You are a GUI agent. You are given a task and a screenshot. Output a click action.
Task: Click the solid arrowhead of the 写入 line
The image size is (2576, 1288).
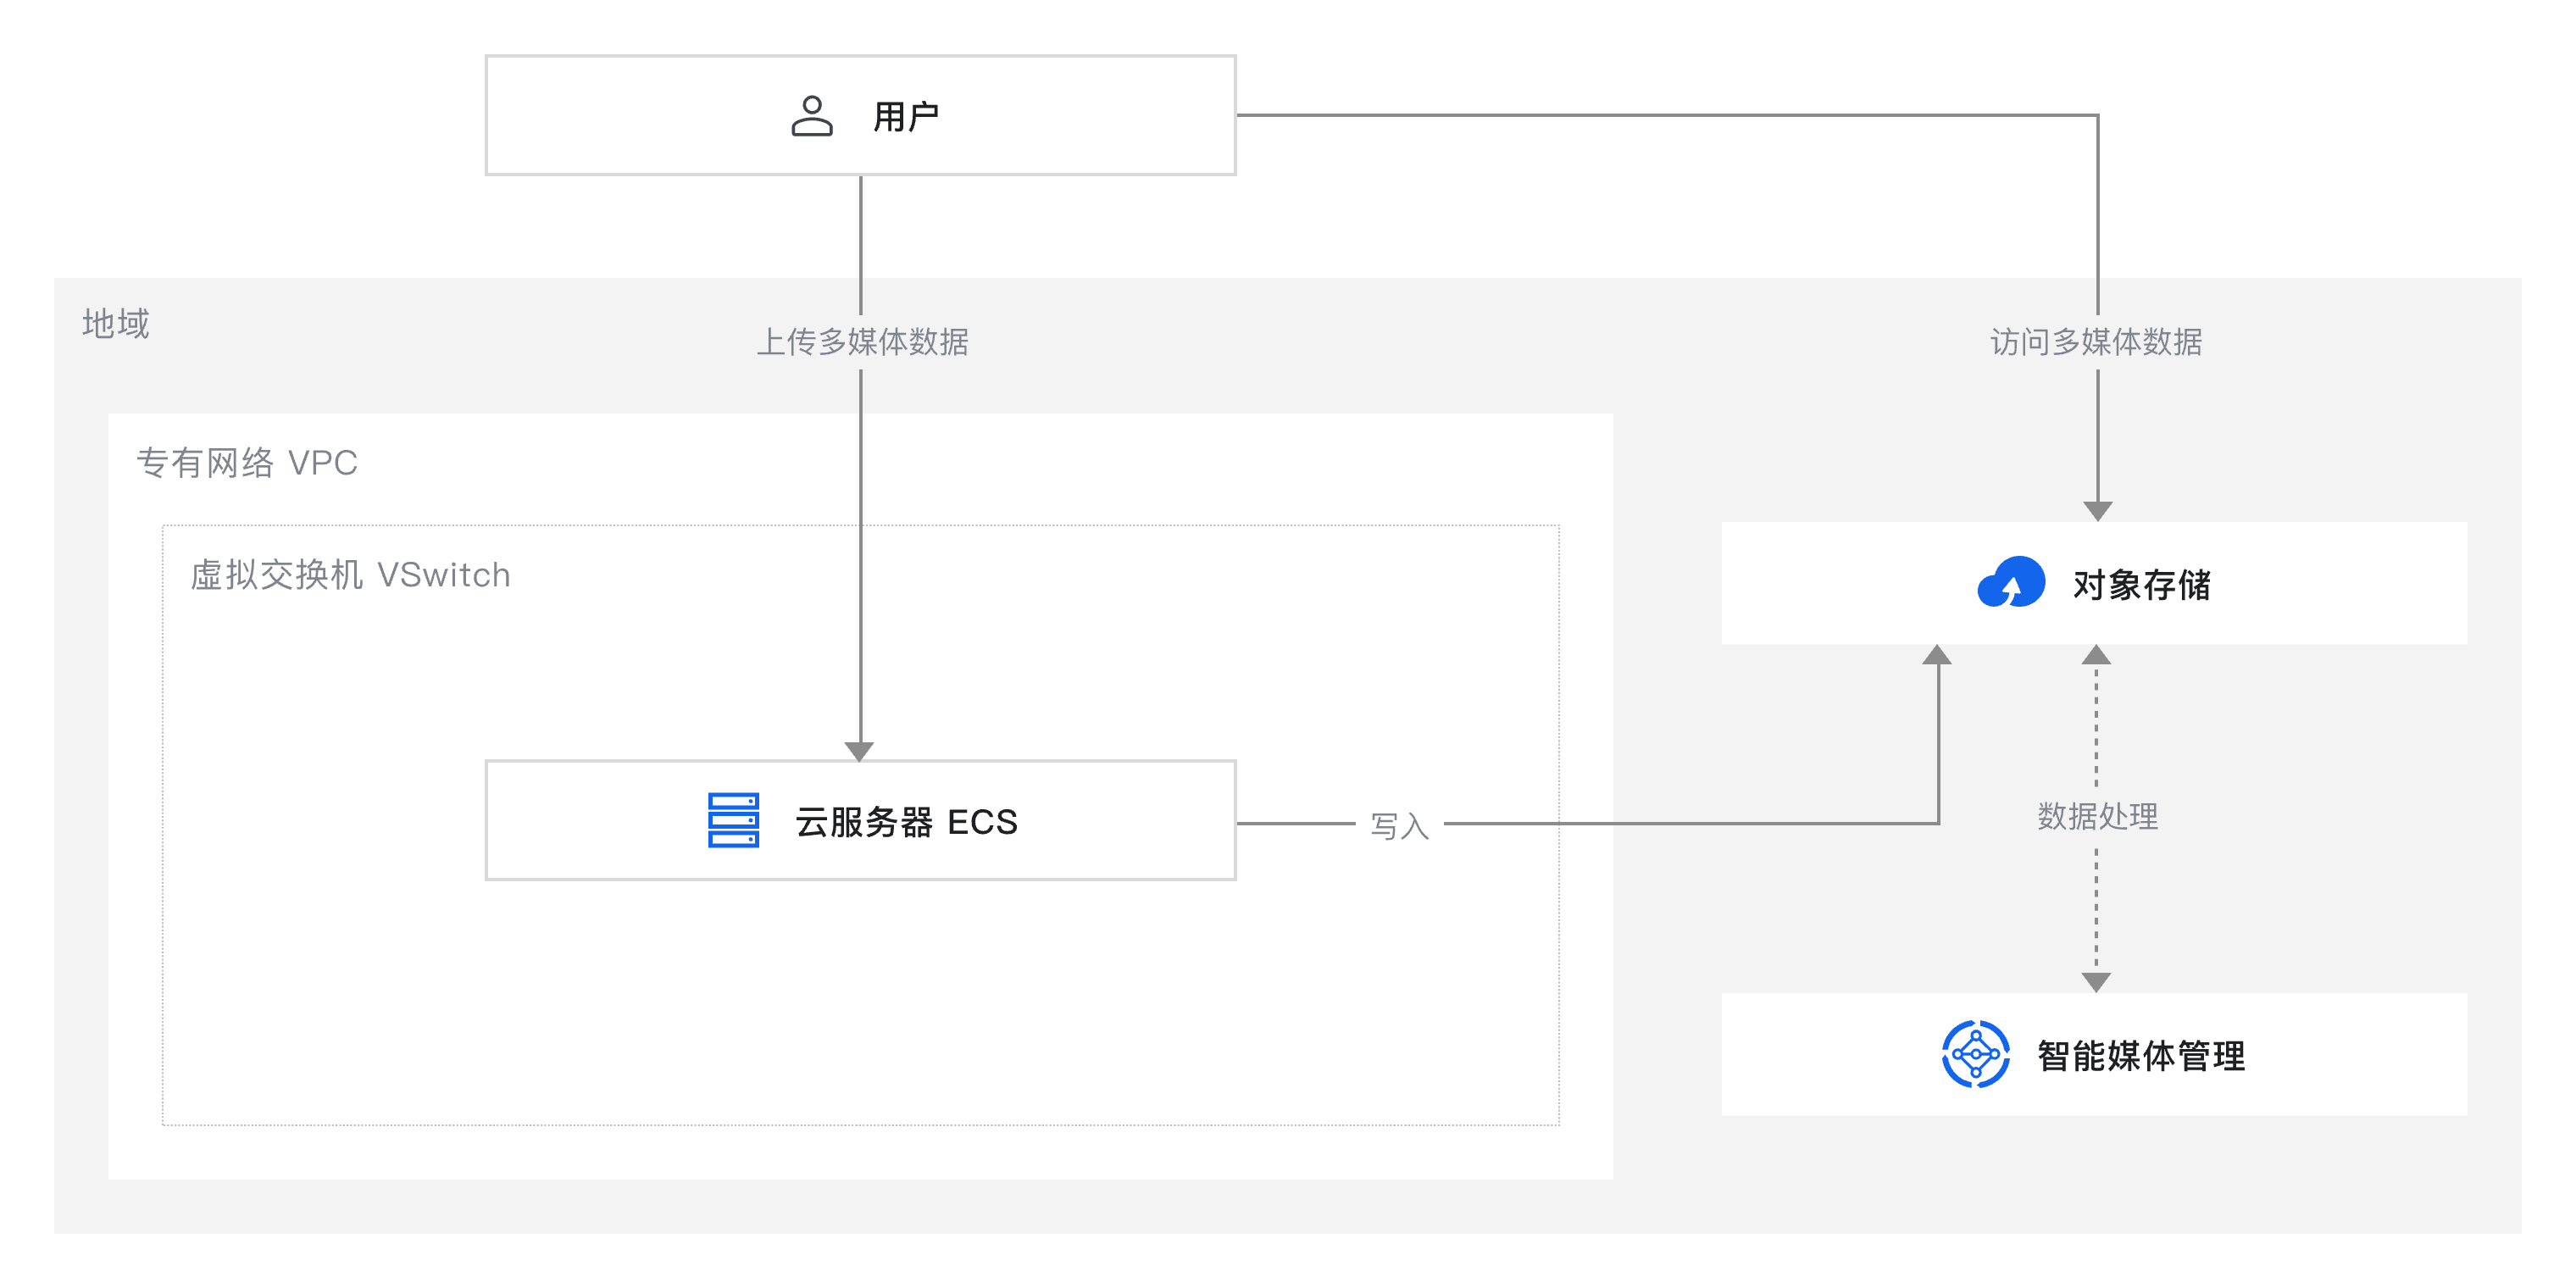[1937, 655]
